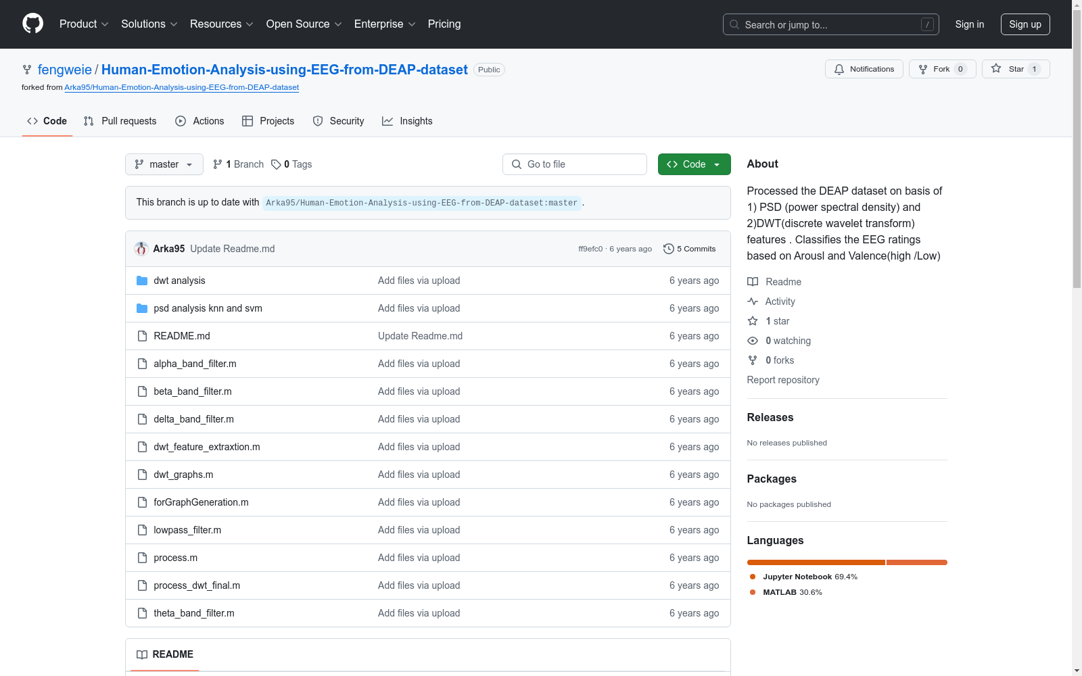Click the Sign up button
Viewport: 1082px width, 676px height.
point(1025,24)
